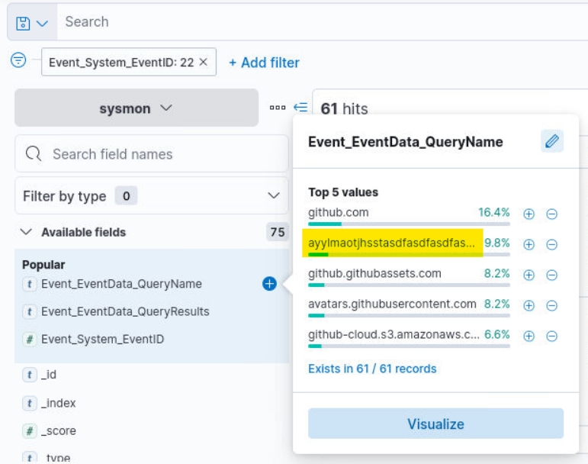Filter out github.com value using minus icon
This screenshot has width=588, height=464.
(551, 214)
